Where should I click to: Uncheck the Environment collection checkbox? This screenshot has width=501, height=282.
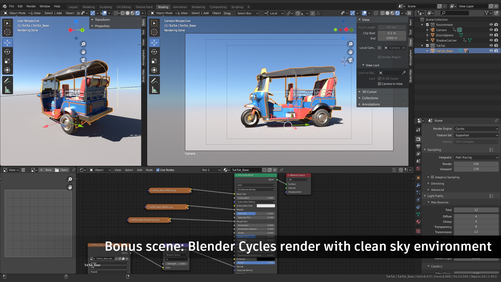(427, 25)
